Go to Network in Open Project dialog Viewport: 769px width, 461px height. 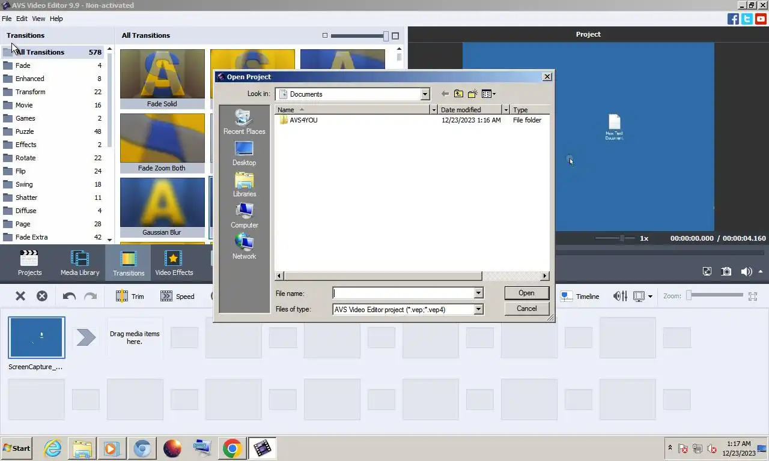point(244,247)
